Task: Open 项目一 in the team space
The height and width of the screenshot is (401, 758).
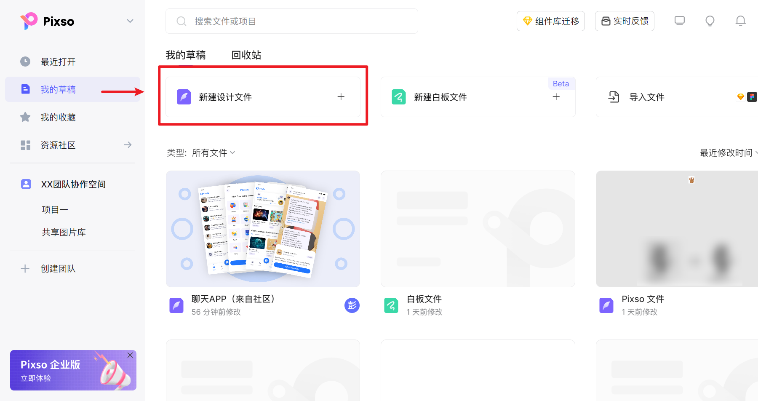Action: tap(55, 210)
